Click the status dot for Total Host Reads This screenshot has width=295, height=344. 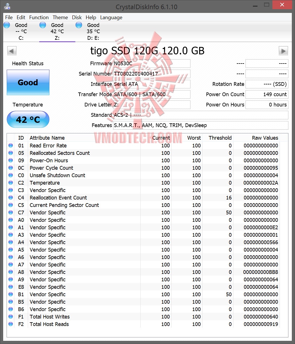[11, 324]
